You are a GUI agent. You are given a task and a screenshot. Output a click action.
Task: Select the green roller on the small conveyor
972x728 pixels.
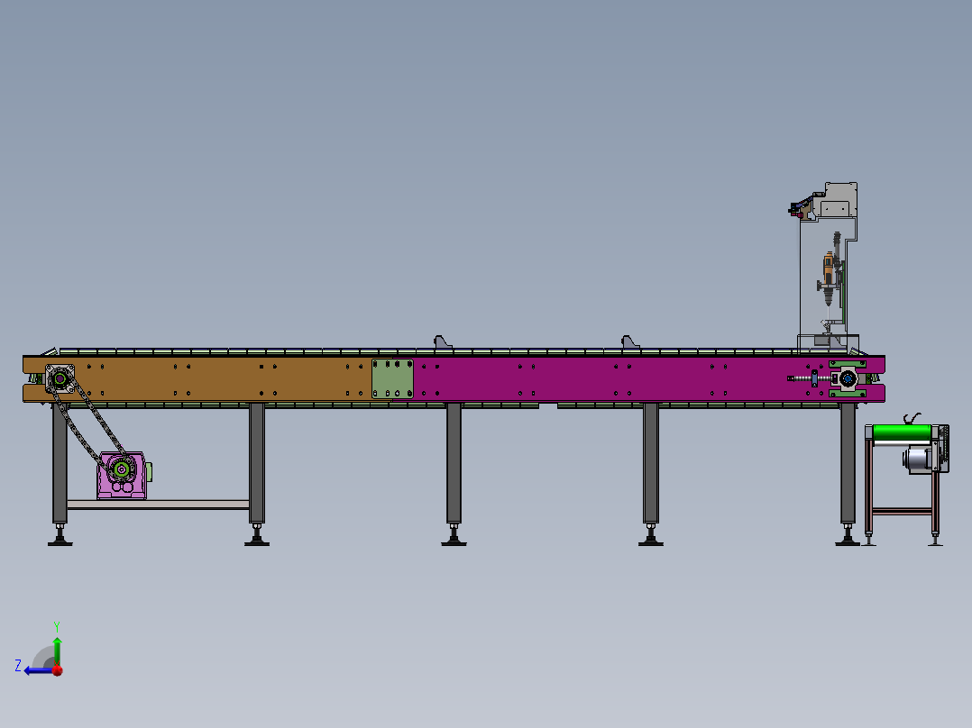pos(902,432)
